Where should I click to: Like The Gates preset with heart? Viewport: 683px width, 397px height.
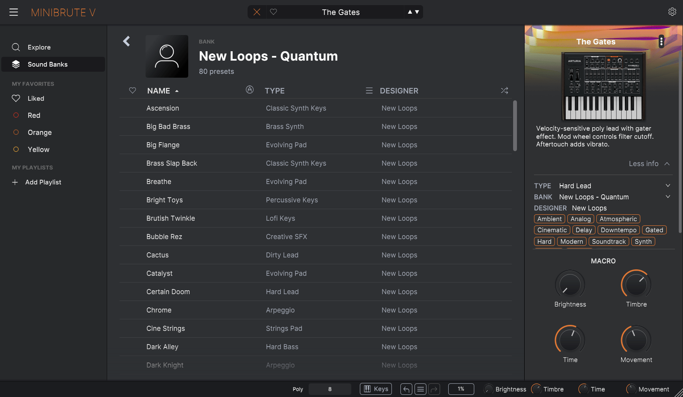274,12
